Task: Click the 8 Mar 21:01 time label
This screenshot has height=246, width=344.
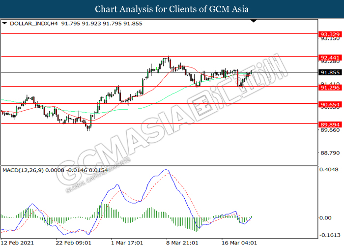Action: point(182,243)
